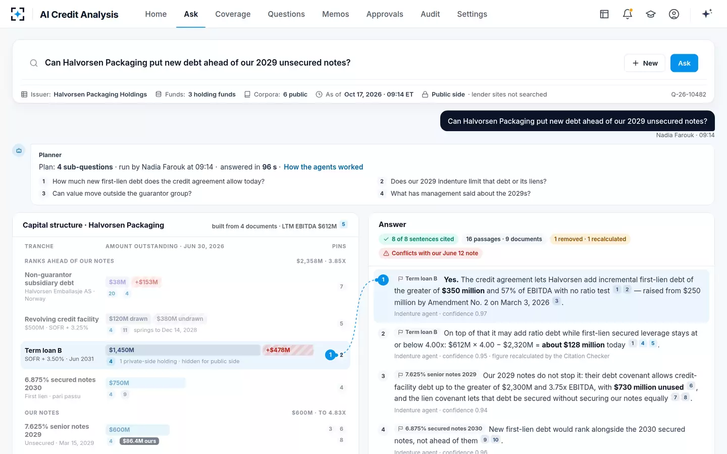Click the sparkle AI assistant icon
This screenshot has height=454, width=727.
pos(707,14)
